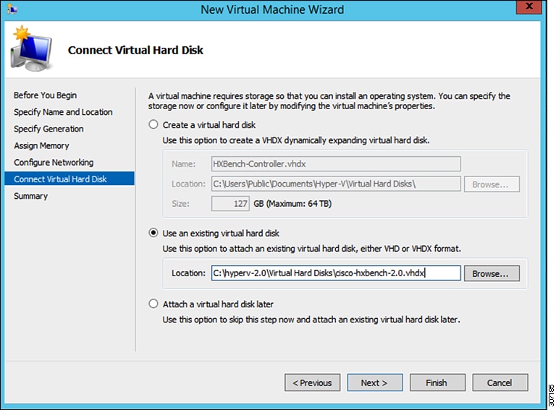Click the HXBench-Controller.vhdx Name field
This screenshot has width=556, height=410.
point(335,164)
